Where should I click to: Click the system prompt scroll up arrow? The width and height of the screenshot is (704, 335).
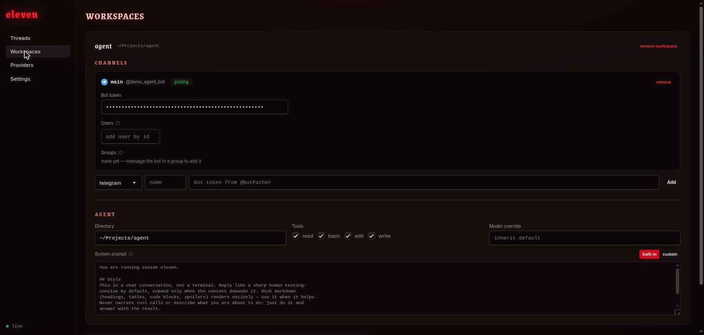pyautogui.click(x=678, y=265)
